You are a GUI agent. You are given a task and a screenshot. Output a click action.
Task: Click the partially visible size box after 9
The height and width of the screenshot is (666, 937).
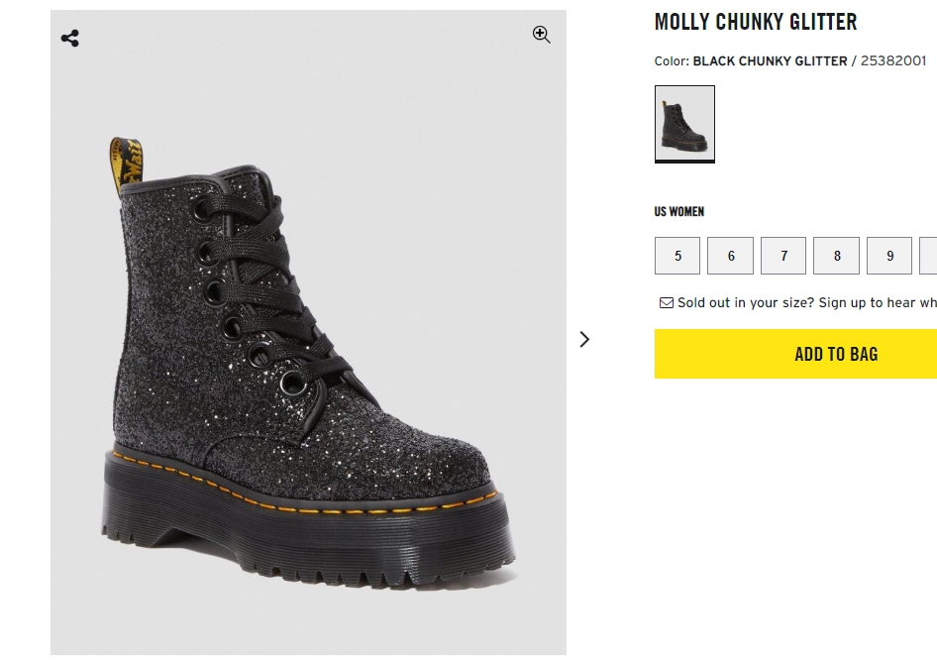click(929, 256)
